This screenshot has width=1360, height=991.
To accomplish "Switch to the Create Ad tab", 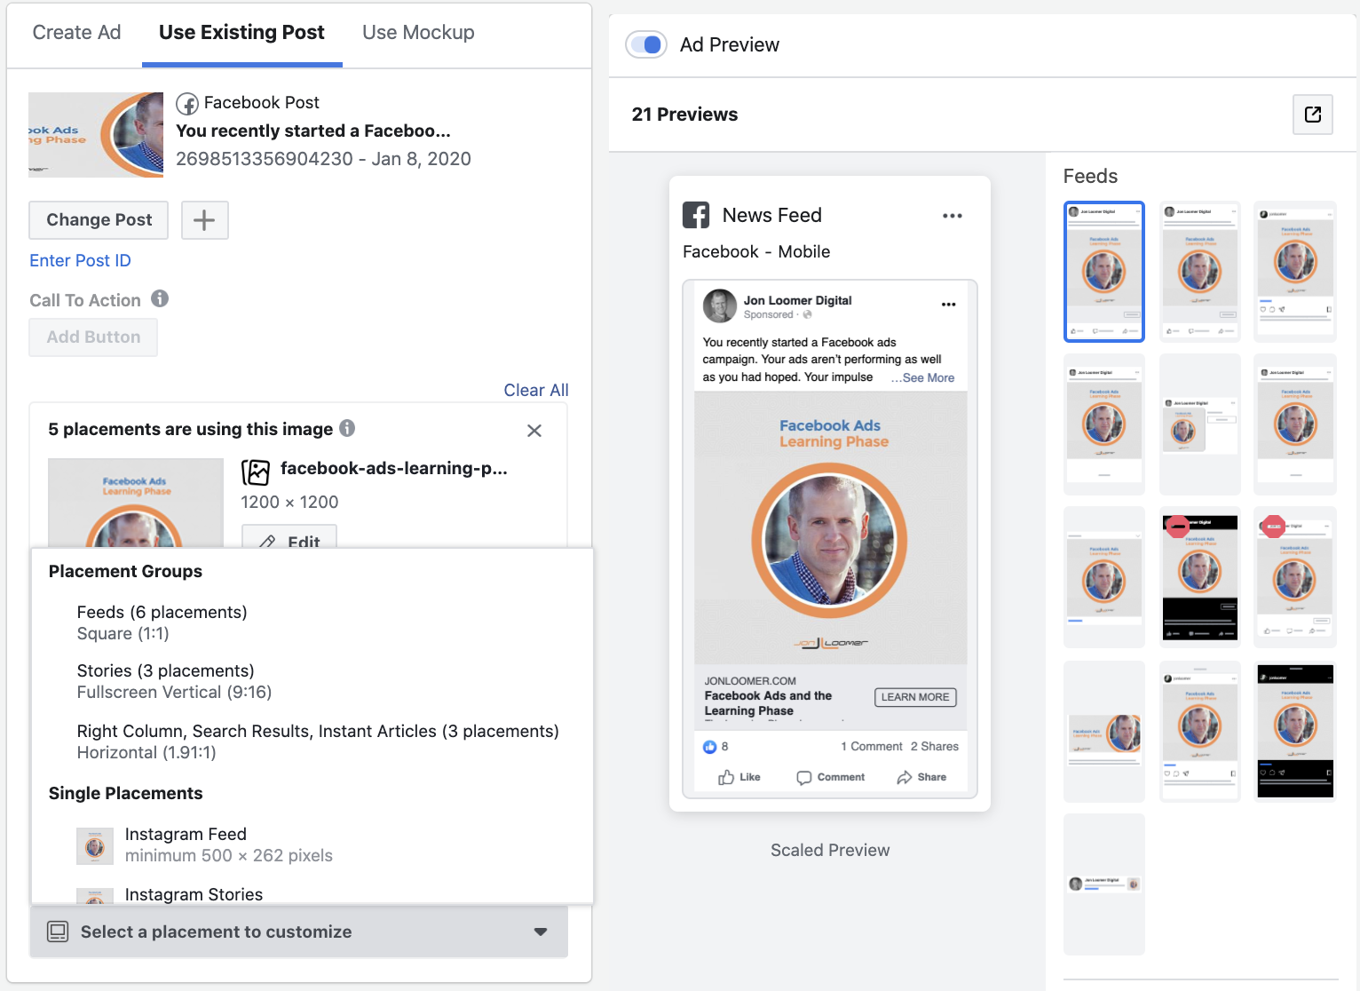I will click(76, 33).
